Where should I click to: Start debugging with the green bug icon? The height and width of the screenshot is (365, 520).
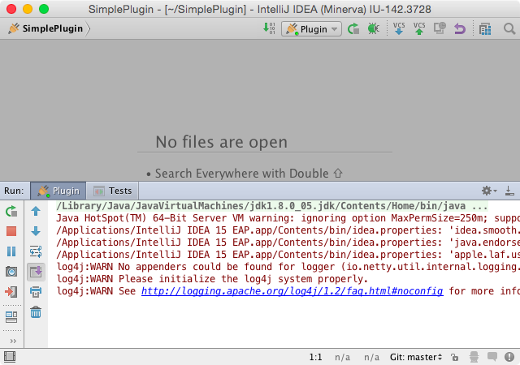374,29
